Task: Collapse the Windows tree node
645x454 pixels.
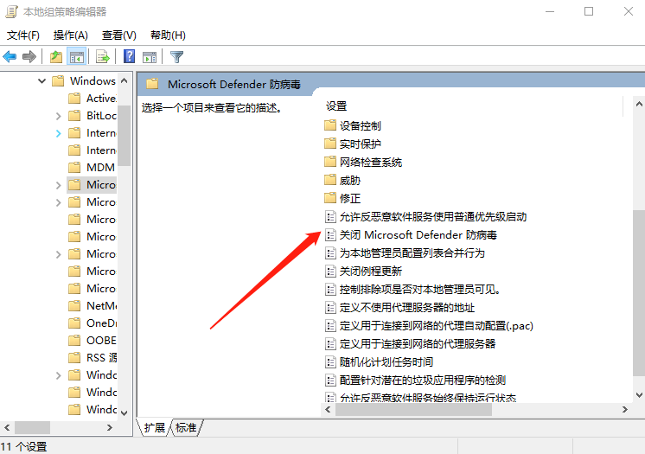Action: pyautogui.click(x=42, y=81)
